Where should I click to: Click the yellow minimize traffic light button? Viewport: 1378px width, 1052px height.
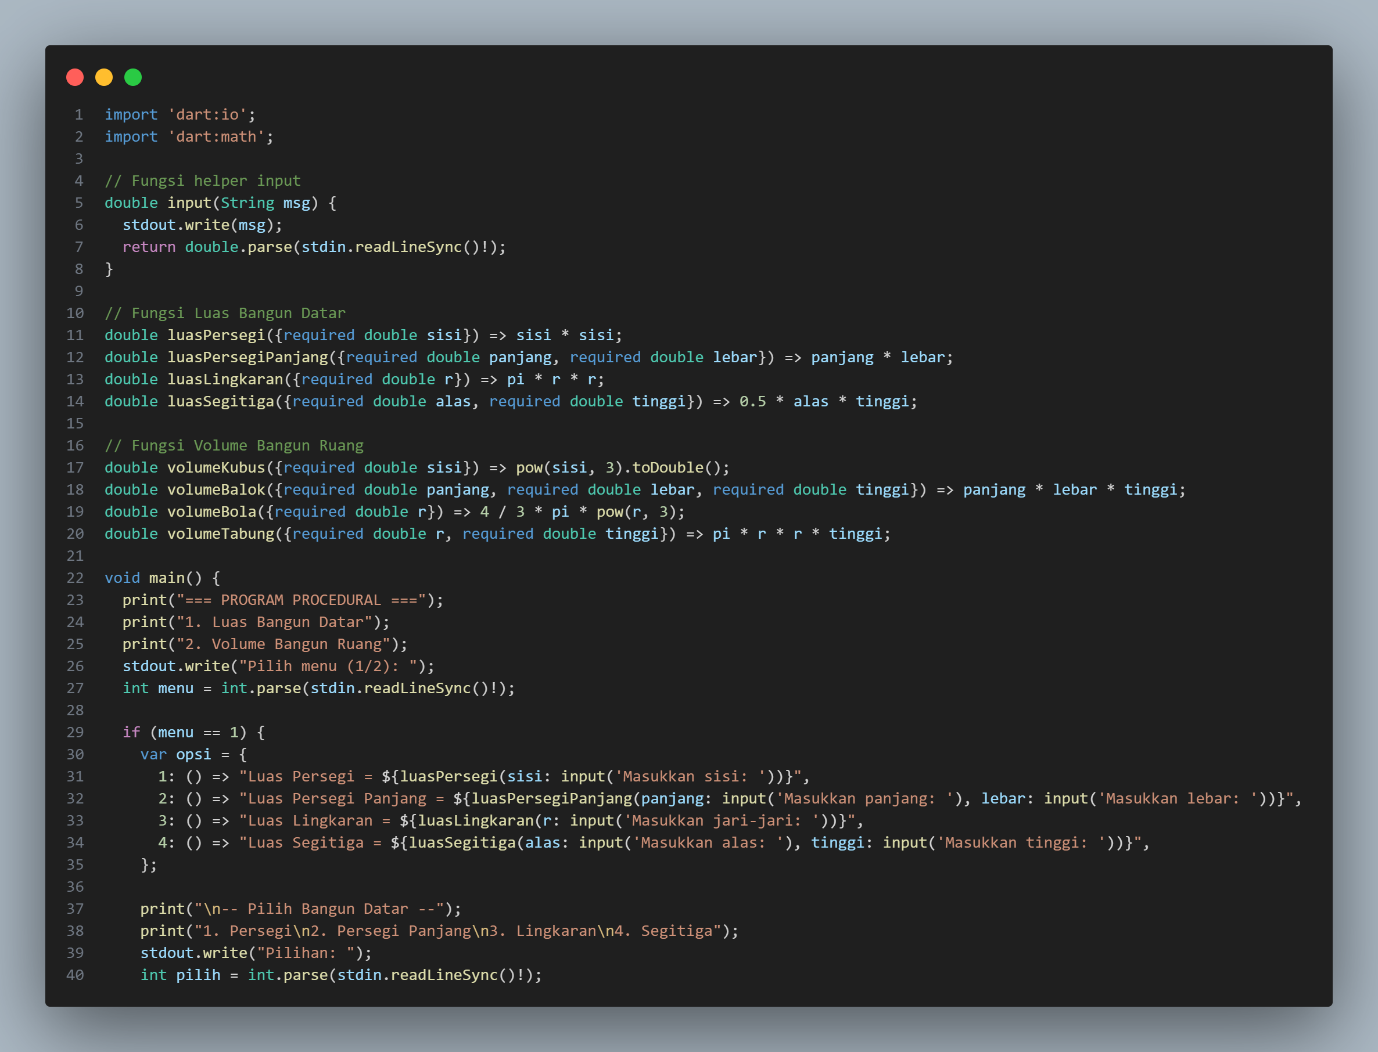(x=104, y=77)
